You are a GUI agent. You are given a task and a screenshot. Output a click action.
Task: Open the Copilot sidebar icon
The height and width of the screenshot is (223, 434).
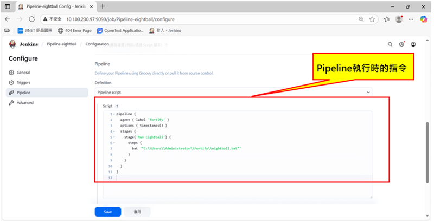(x=424, y=19)
